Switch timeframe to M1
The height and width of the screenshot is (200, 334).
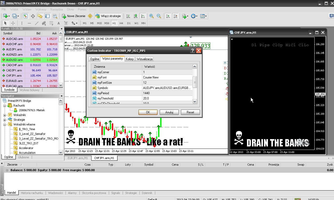click(x=85, y=23)
